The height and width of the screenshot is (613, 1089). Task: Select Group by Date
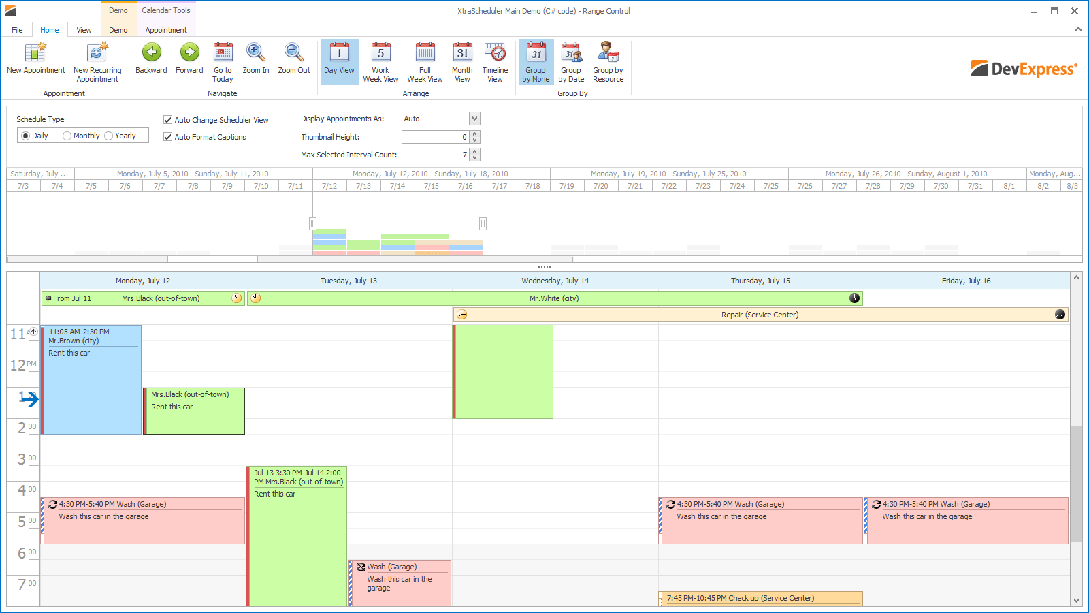click(x=571, y=62)
